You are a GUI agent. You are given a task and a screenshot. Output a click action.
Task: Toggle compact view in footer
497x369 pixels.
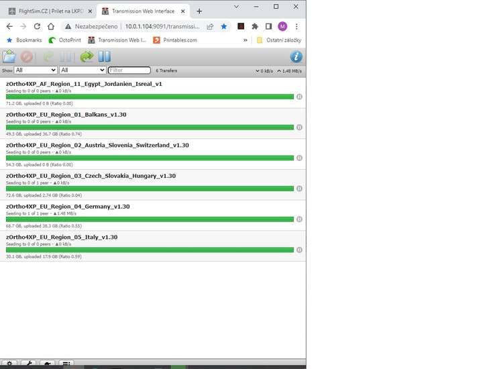pyautogui.click(x=66, y=363)
